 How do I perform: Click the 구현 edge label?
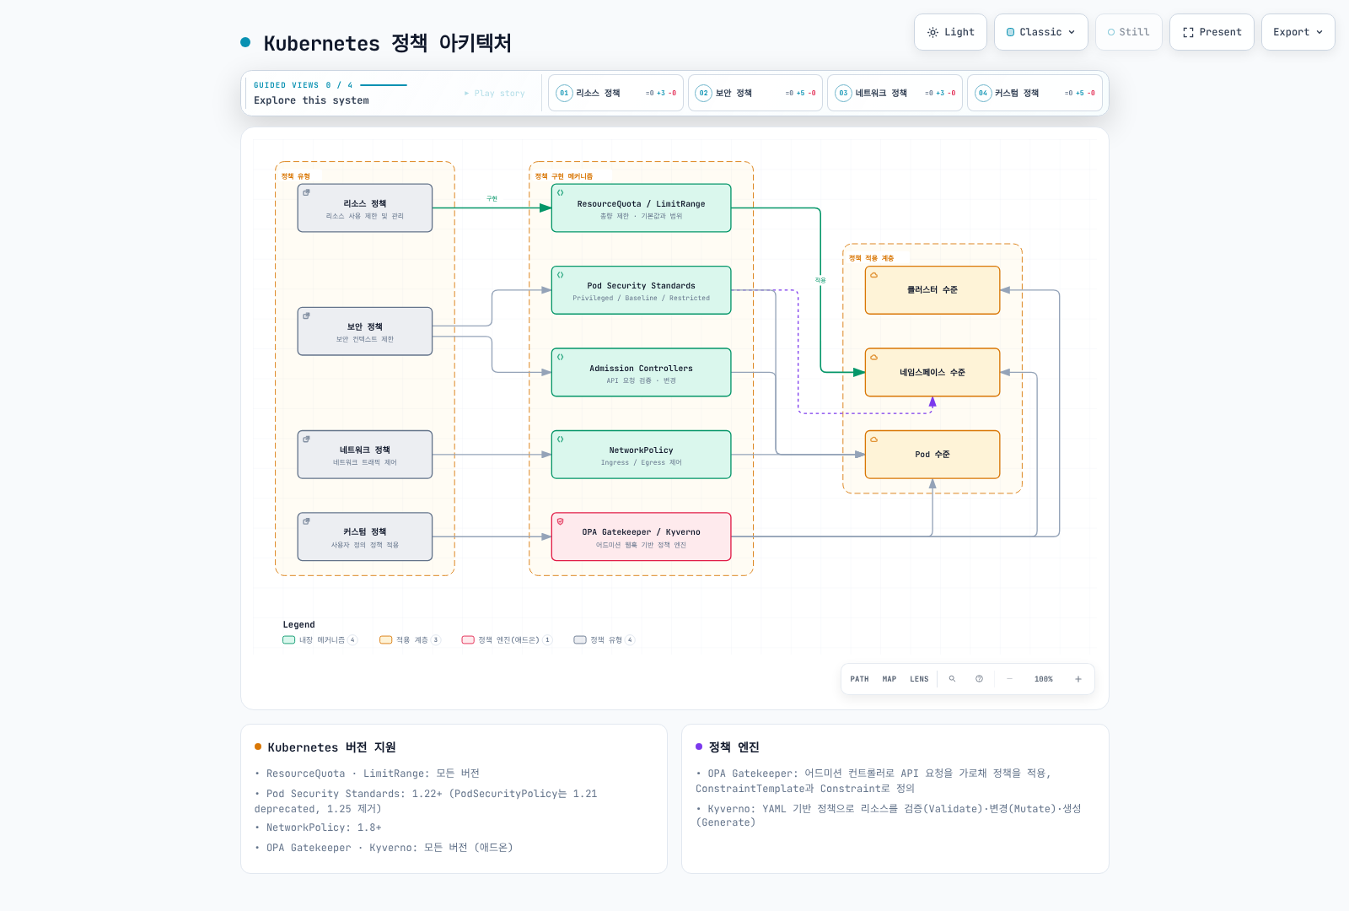(x=492, y=199)
